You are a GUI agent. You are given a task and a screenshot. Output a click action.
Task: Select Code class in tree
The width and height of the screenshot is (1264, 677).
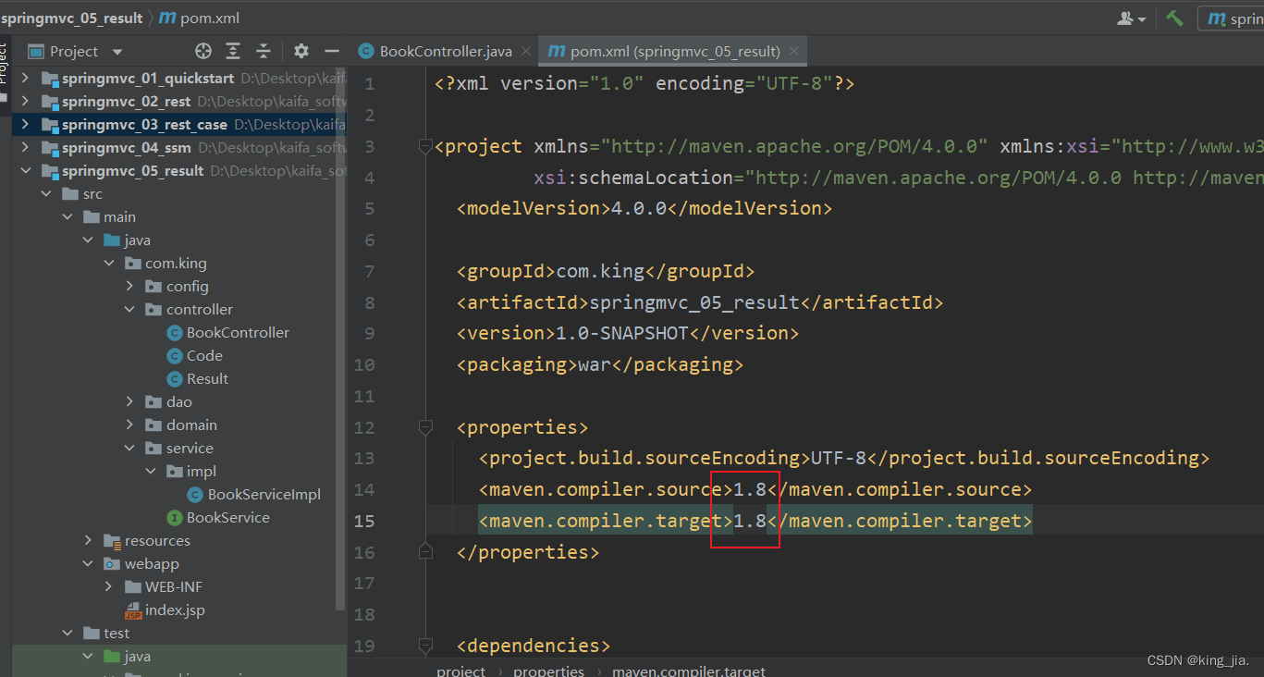pyautogui.click(x=194, y=355)
